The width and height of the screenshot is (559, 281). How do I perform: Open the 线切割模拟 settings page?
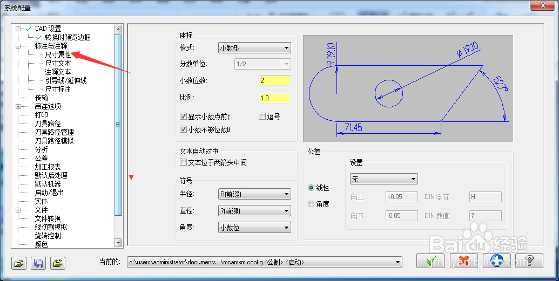51,227
